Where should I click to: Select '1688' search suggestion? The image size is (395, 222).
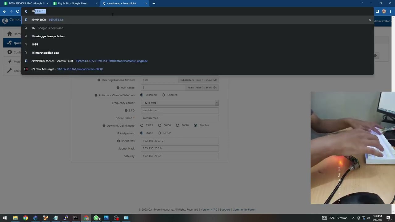197,44
